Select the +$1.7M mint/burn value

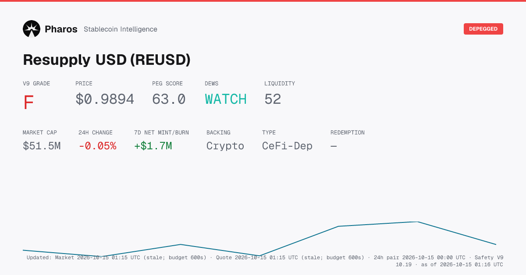(x=153, y=146)
